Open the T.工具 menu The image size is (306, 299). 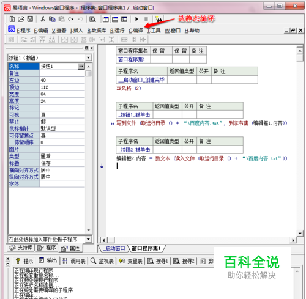click(154, 31)
